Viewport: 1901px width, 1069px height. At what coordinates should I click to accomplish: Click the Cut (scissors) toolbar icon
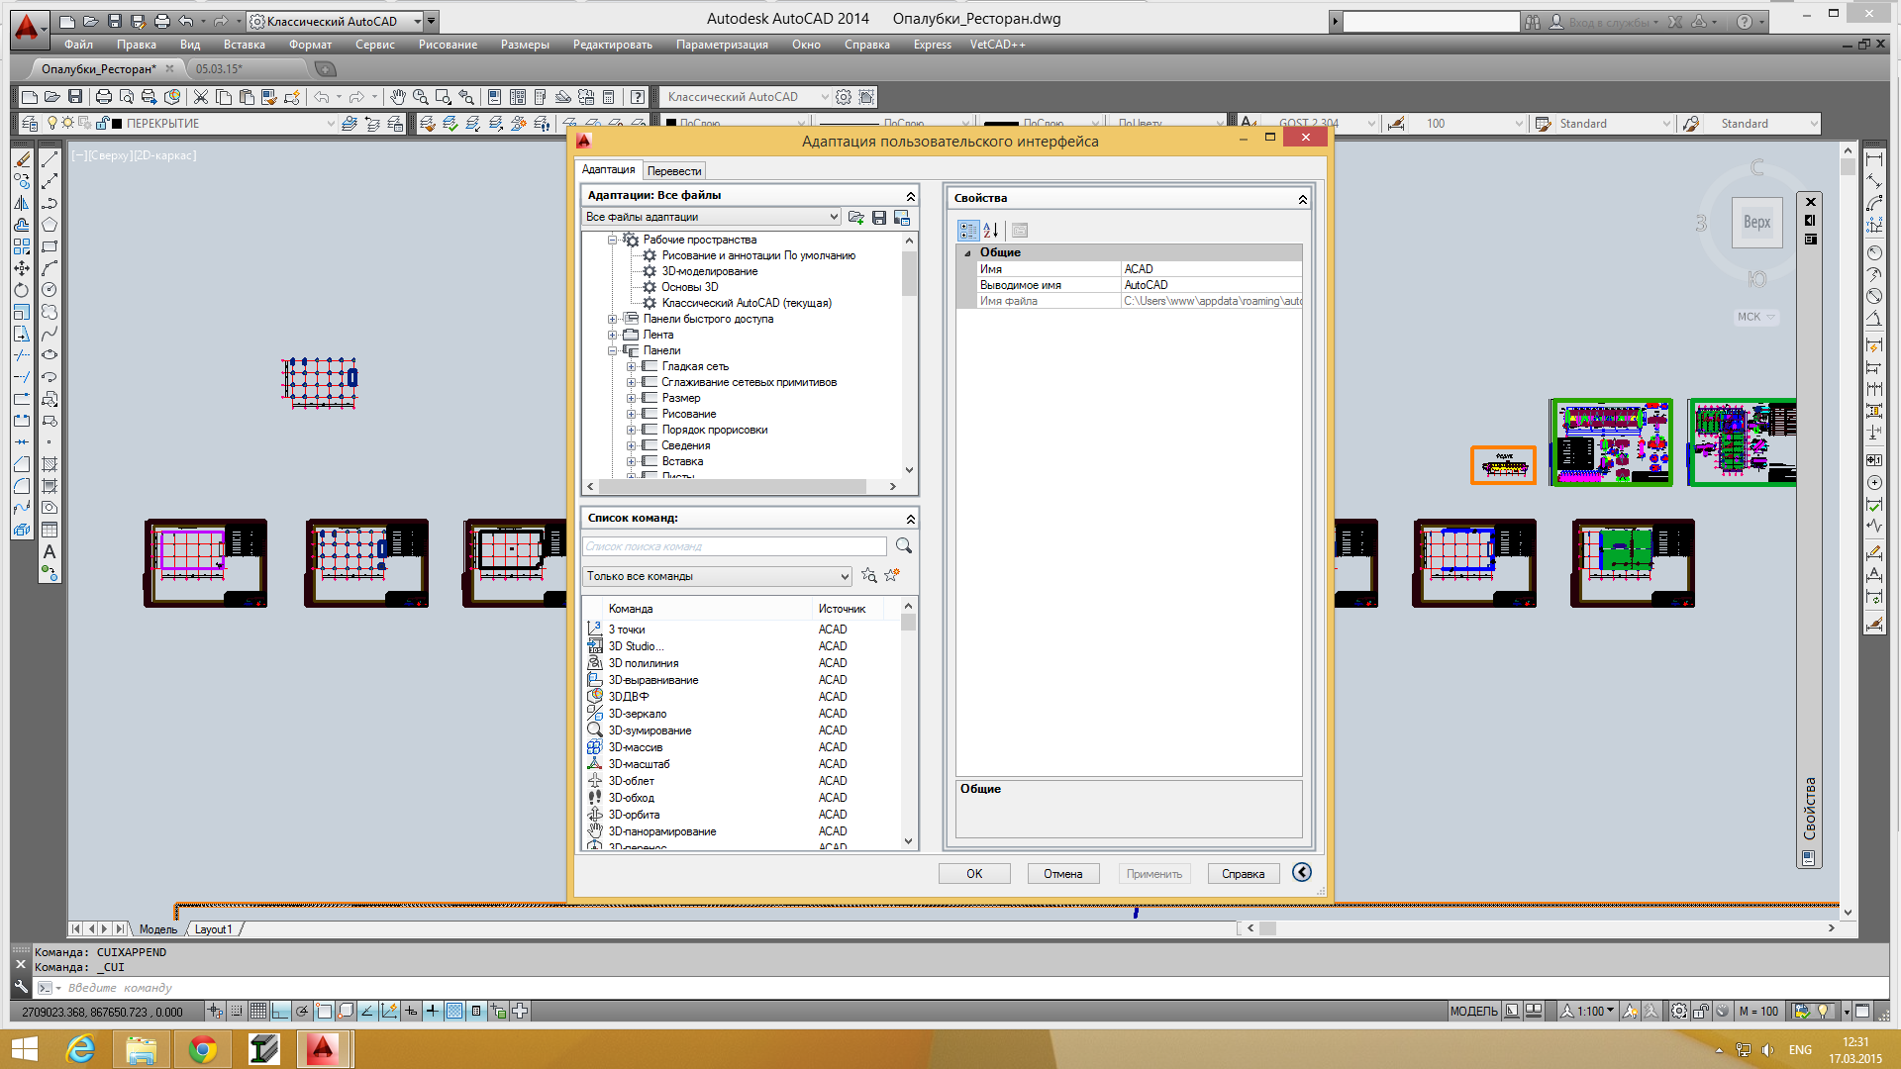(201, 97)
